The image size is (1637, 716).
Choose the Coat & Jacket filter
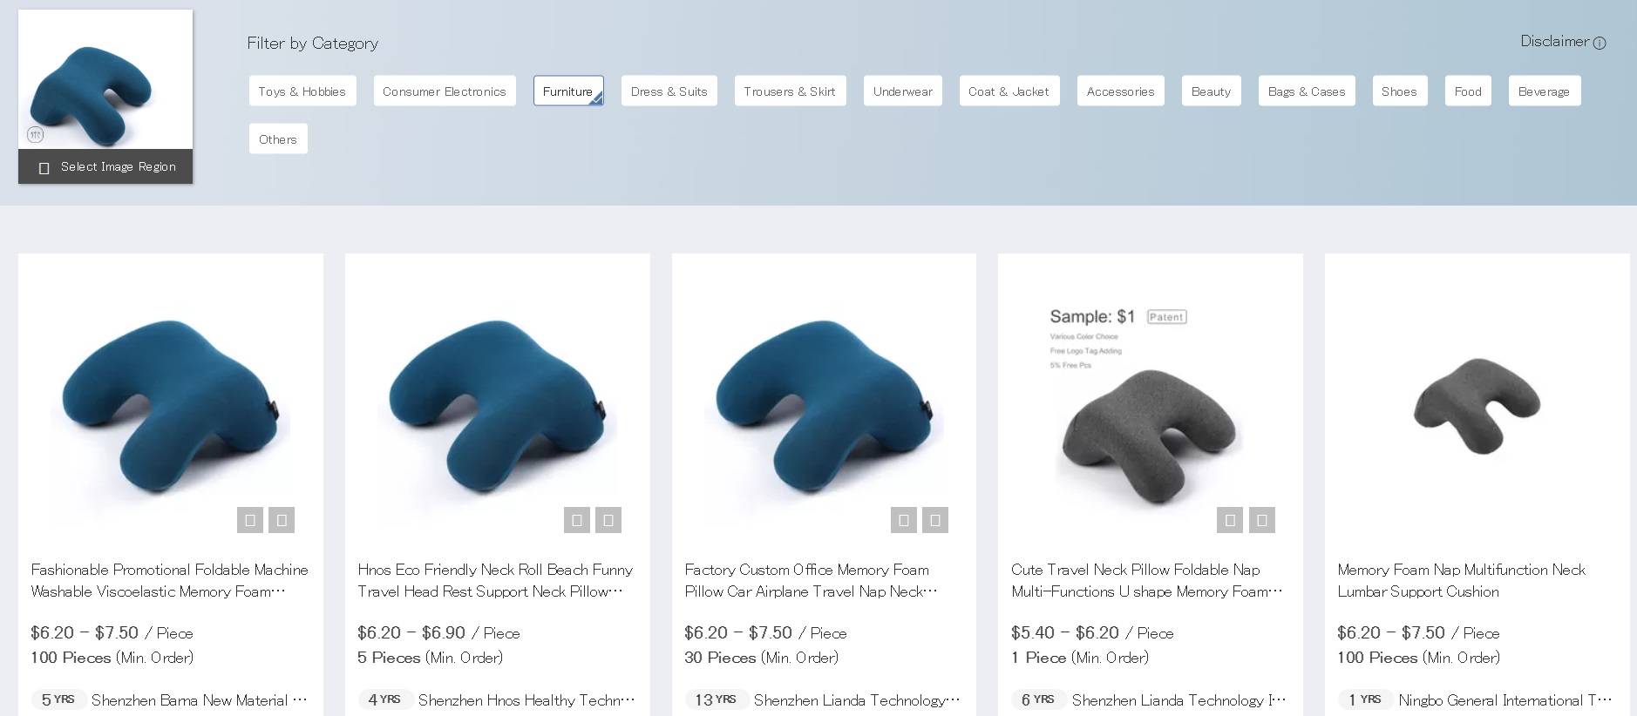click(x=1009, y=91)
